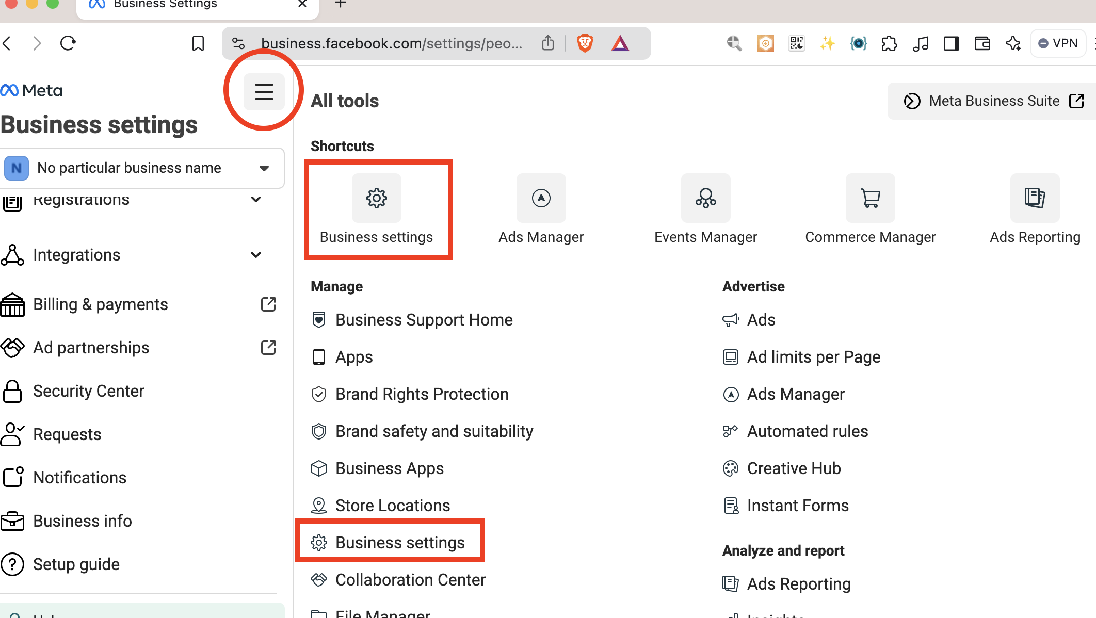Screen dimensions: 1096x618
Task: Open Brand Rights Protection link
Action: (x=422, y=394)
